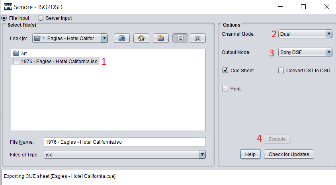The height and width of the screenshot is (185, 336).
Task: Maximize the ISO2DSD window
Action: coord(303,7)
